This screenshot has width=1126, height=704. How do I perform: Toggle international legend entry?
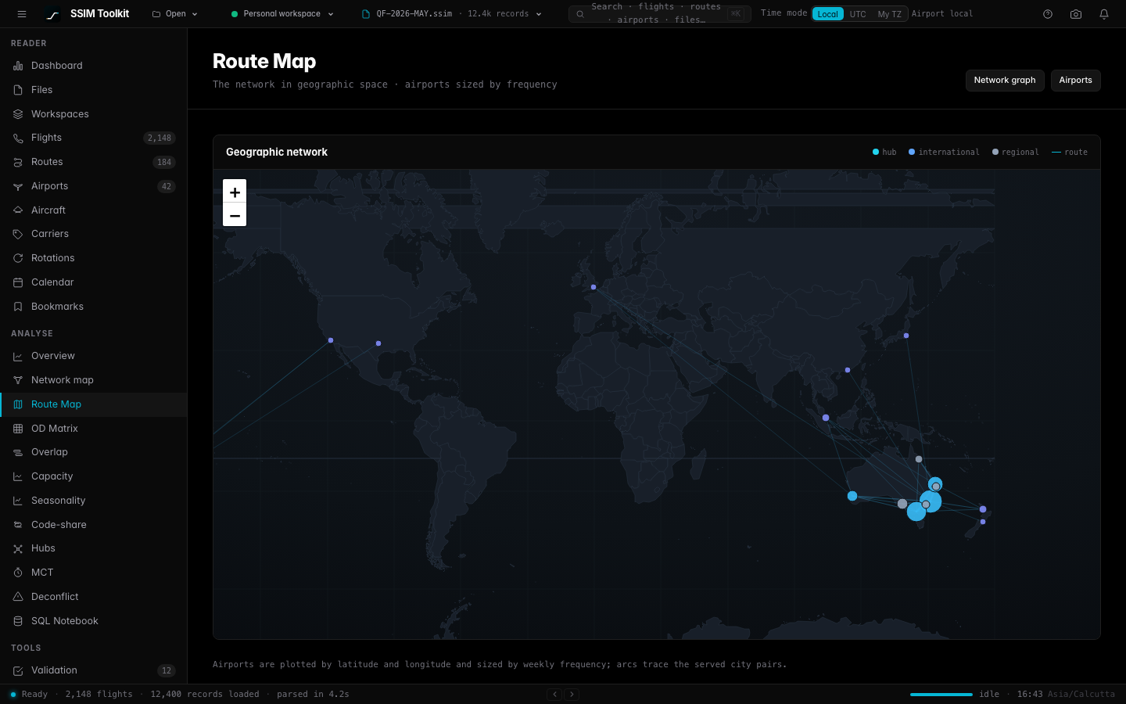pyautogui.click(x=944, y=153)
